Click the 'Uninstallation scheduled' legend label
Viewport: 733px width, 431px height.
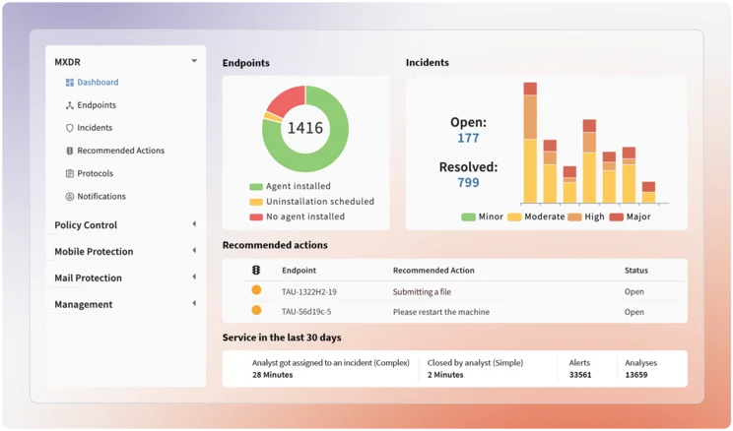click(320, 202)
